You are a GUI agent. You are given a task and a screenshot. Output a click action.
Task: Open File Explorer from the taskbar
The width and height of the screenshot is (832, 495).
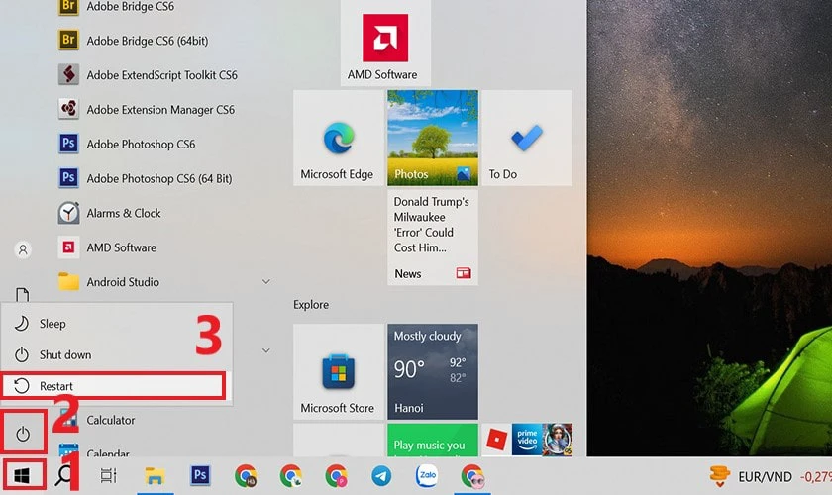(155, 476)
